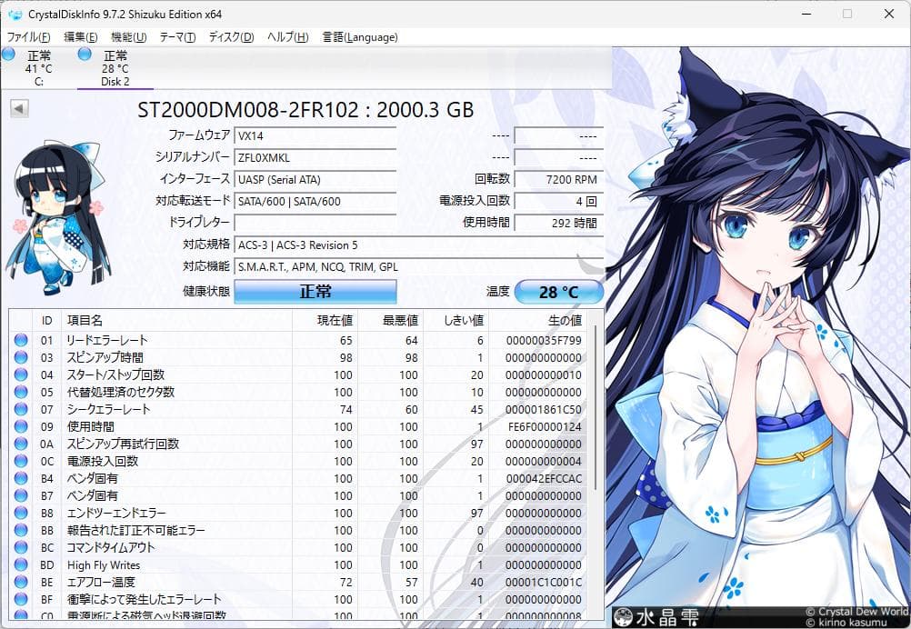Click blue status icon beside リードエラーレート
Image resolution: width=911 pixels, height=629 pixels.
(20, 340)
